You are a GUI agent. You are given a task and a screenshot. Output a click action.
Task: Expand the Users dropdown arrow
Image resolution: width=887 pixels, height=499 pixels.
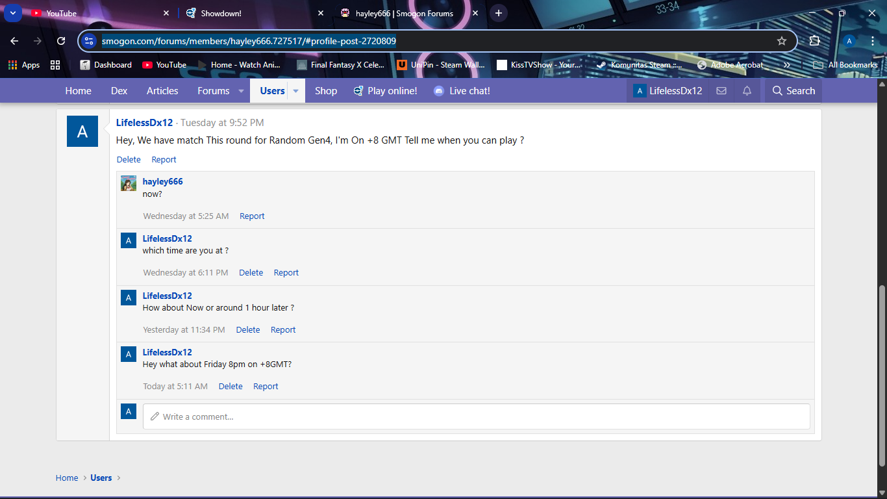pos(295,91)
